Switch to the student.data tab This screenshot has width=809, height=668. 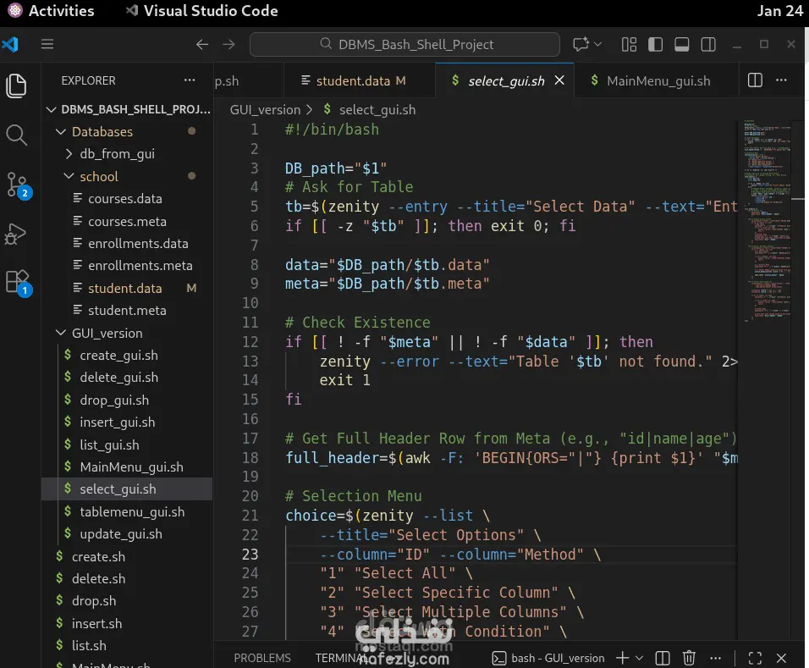[353, 81]
